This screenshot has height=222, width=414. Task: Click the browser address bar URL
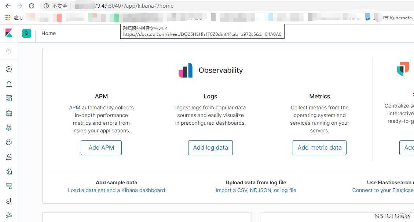[x=124, y=6]
